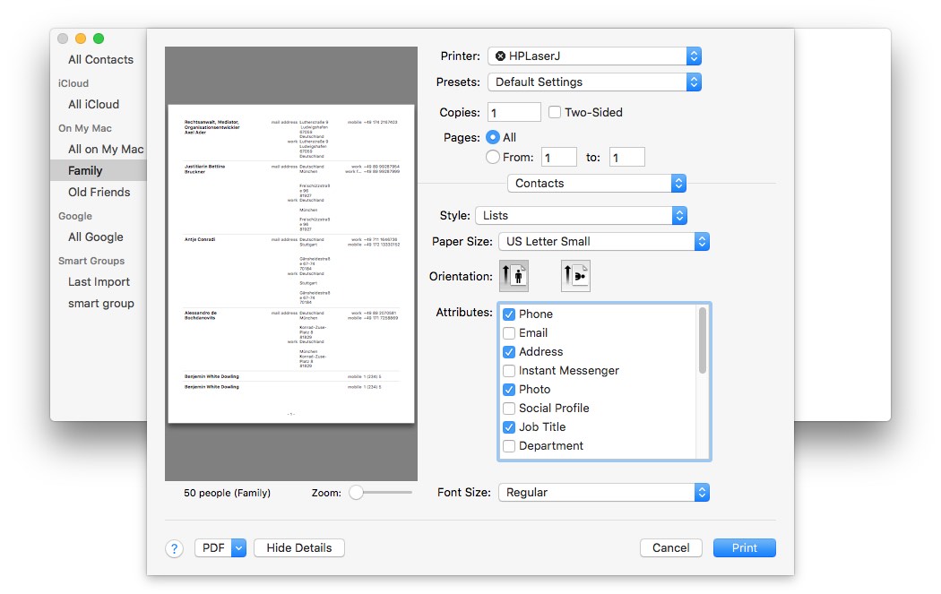Adjust the preview Zoom slider
941x594 pixels.
tap(357, 492)
